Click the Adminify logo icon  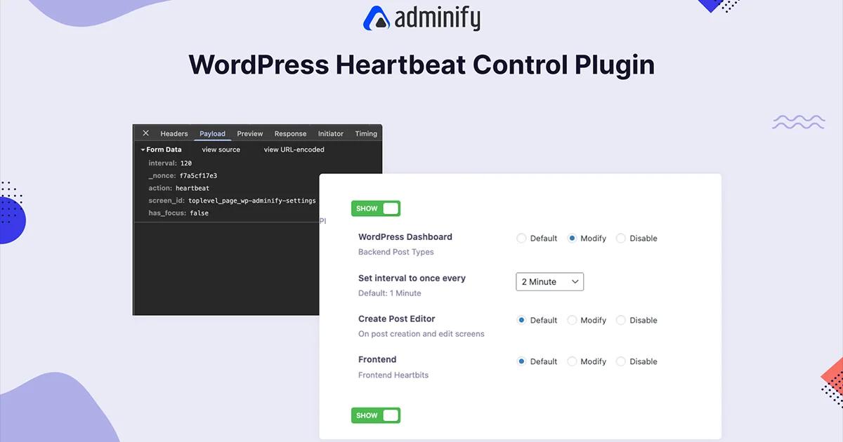pos(377,18)
